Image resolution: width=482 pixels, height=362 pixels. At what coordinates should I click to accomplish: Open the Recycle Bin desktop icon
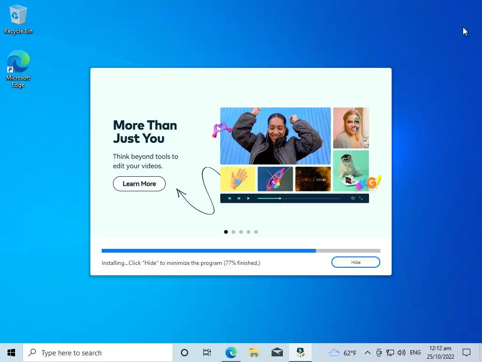[x=18, y=19]
